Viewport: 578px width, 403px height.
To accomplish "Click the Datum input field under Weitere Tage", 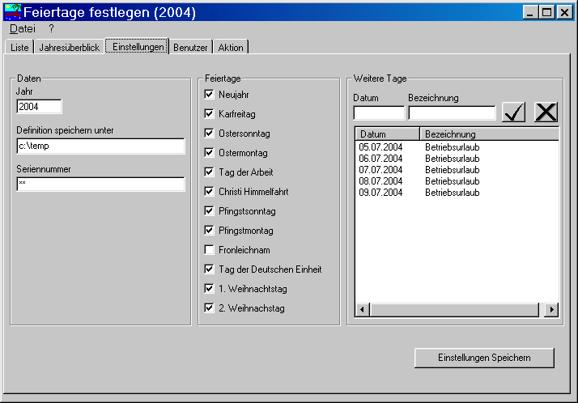I will [379, 112].
